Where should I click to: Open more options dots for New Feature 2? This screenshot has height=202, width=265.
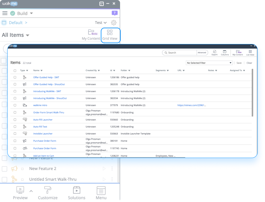tap(112, 168)
